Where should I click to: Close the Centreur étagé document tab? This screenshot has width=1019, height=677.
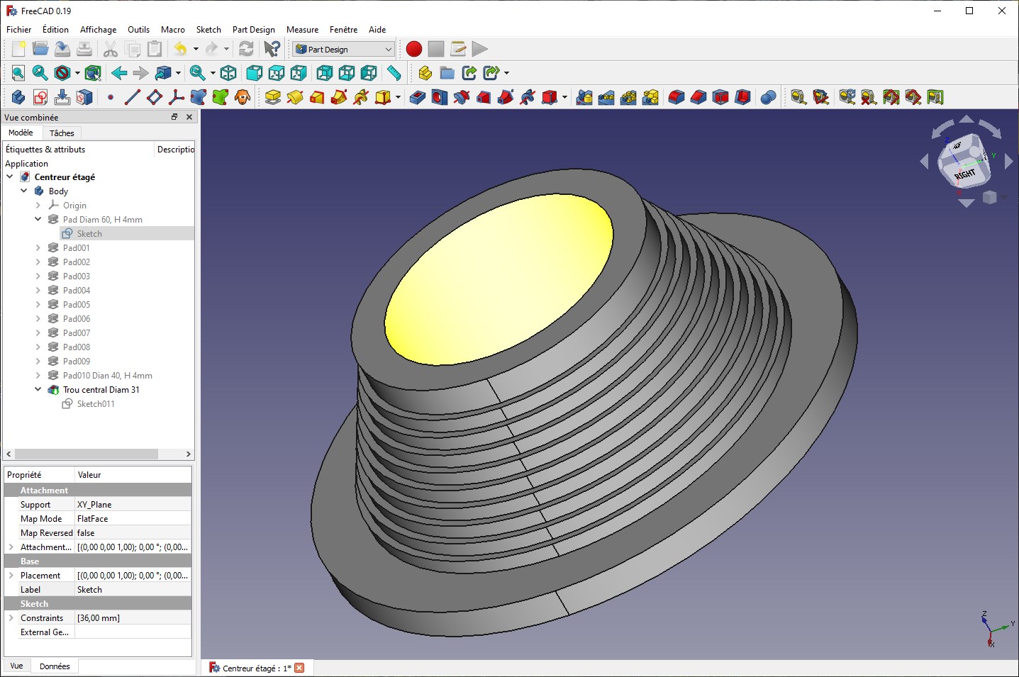299,668
